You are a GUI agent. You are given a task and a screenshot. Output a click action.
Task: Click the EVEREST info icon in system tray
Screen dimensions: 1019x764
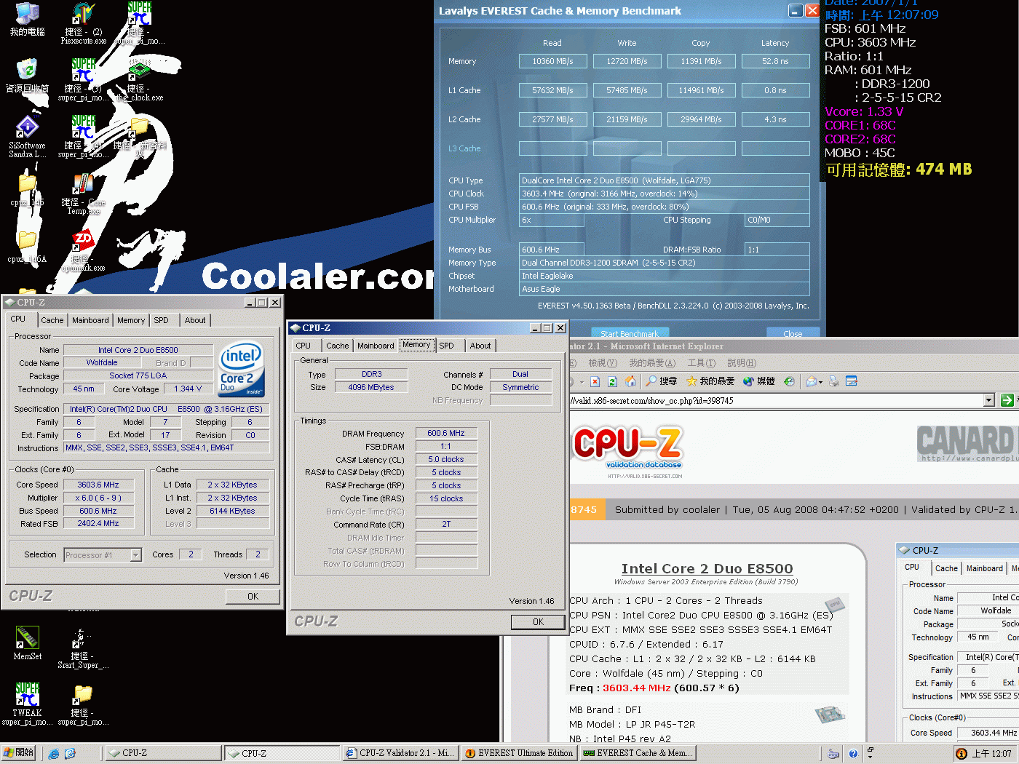click(x=961, y=754)
